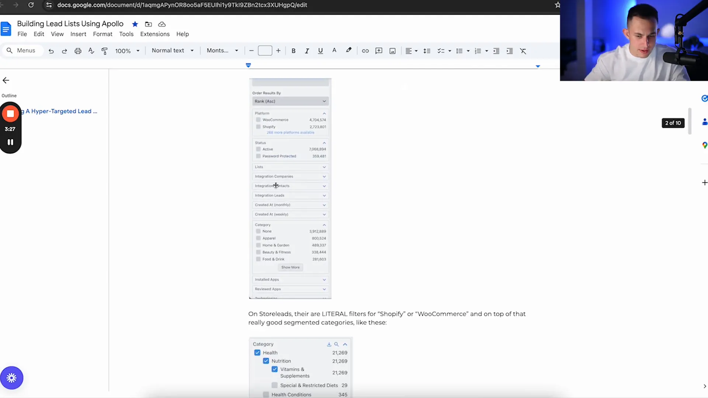Open Normal text style dropdown
Image resolution: width=708 pixels, height=398 pixels.
173,50
